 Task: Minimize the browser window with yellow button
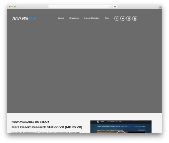[12, 6]
